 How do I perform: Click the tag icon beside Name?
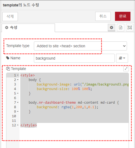[x=8, y=58]
